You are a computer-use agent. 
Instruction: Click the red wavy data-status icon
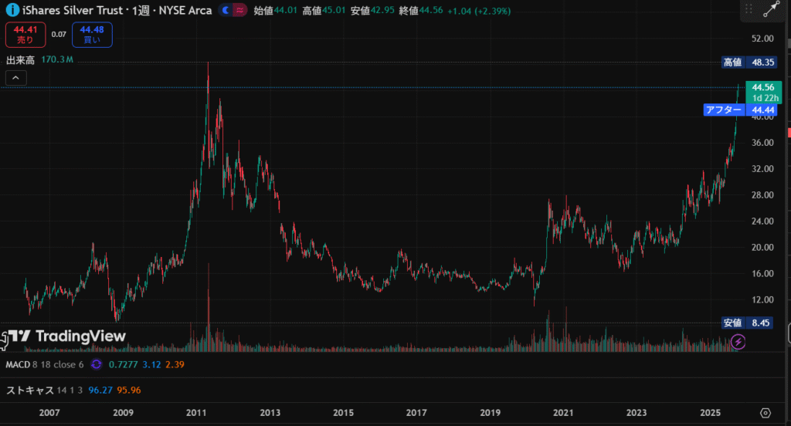pyautogui.click(x=239, y=10)
